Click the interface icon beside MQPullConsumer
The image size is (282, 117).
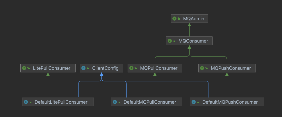point(131,68)
